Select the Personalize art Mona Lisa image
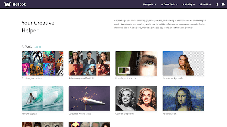Image resolution: width=227 pixels, height=127 pixels. click(x=183, y=99)
